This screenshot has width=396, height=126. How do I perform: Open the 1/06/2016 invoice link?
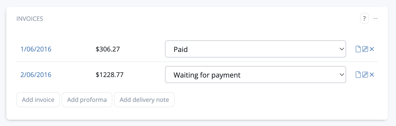[x=36, y=49]
